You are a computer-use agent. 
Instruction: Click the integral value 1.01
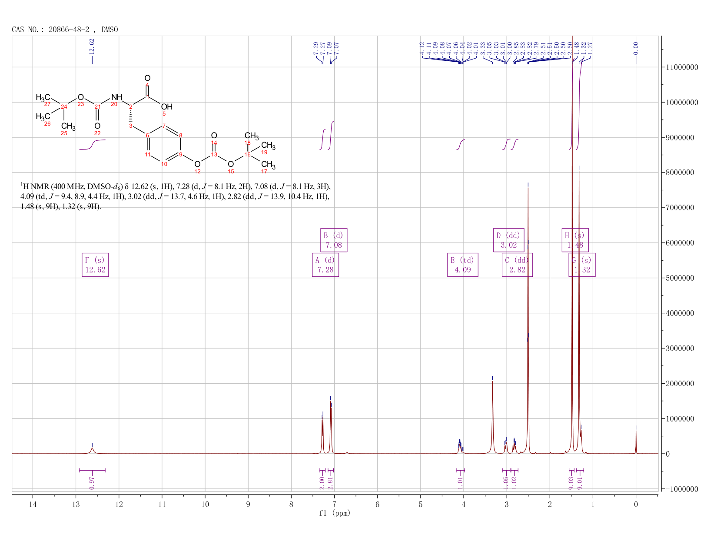point(461,483)
